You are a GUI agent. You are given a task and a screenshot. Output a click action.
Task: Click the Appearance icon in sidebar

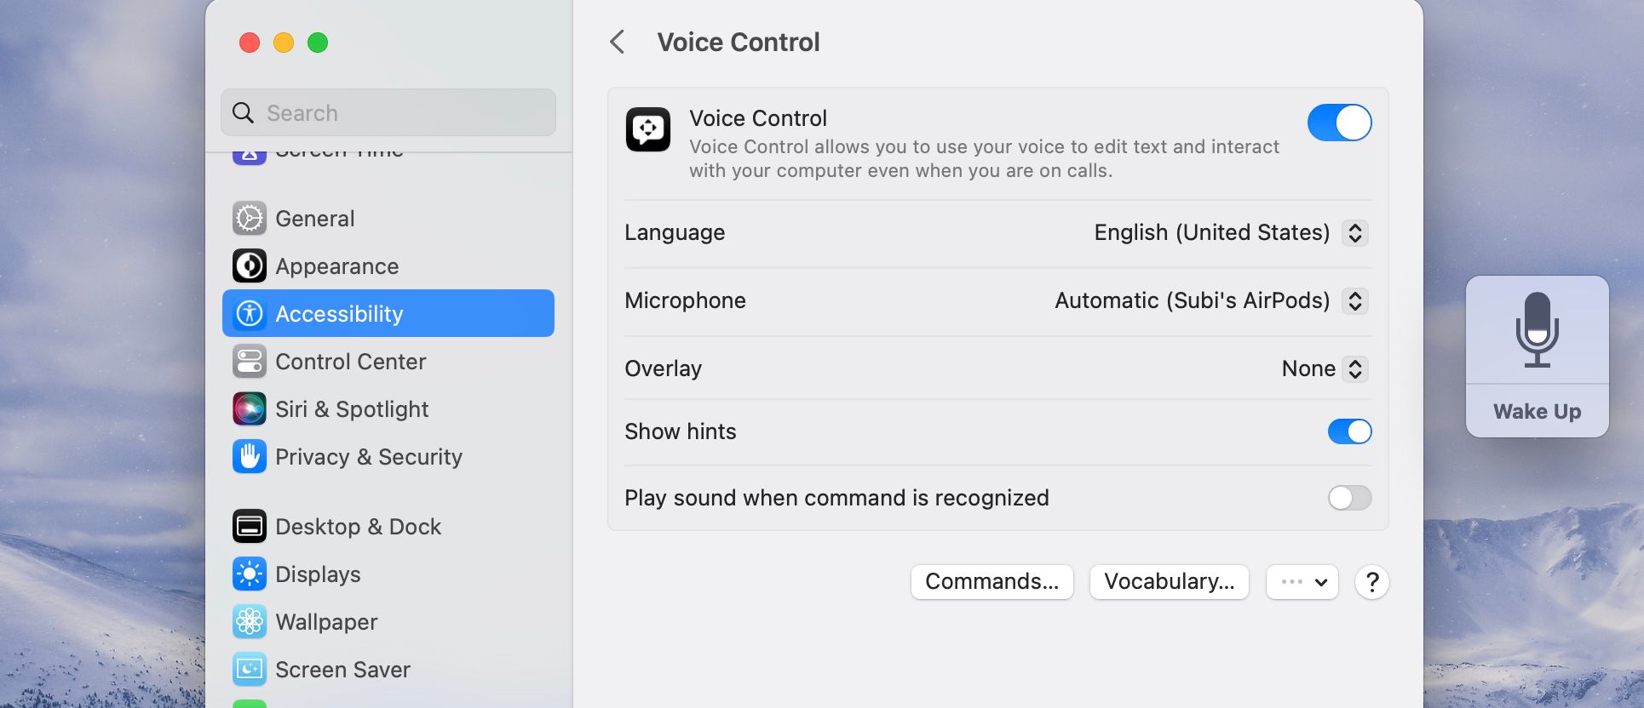coord(250,266)
